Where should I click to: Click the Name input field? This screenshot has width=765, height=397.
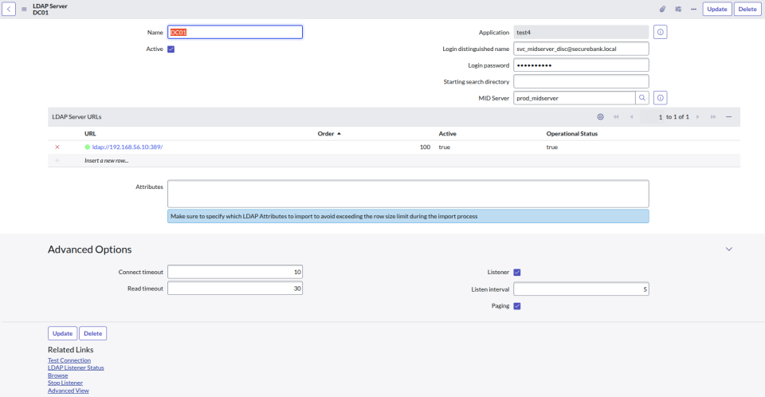[235, 32]
